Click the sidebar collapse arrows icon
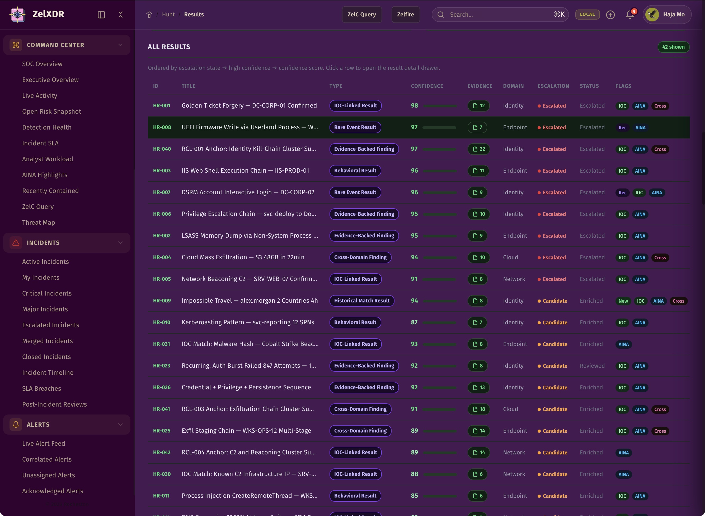Screen dimensions: 705x516 [x=121, y=15]
